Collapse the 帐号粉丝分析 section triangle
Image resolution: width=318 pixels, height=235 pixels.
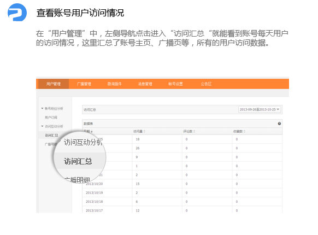(42, 108)
